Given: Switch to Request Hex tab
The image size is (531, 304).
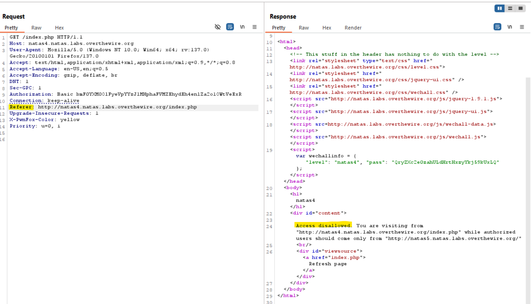Looking at the screenshot, I should [x=59, y=28].
